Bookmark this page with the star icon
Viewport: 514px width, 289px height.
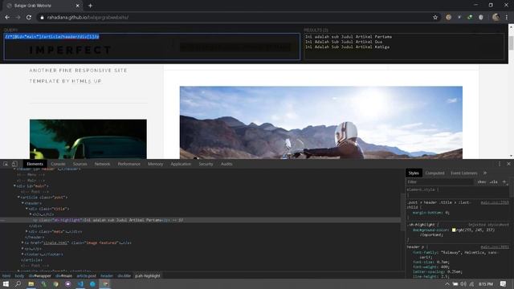(x=435, y=18)
